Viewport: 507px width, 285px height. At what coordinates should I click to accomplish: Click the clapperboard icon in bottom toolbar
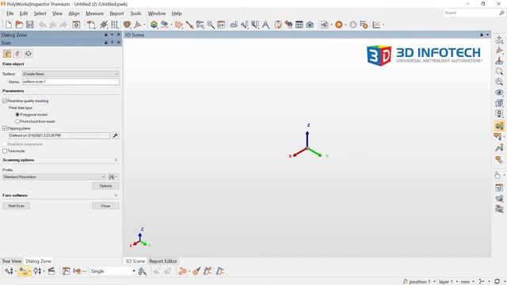coord(51,272)
